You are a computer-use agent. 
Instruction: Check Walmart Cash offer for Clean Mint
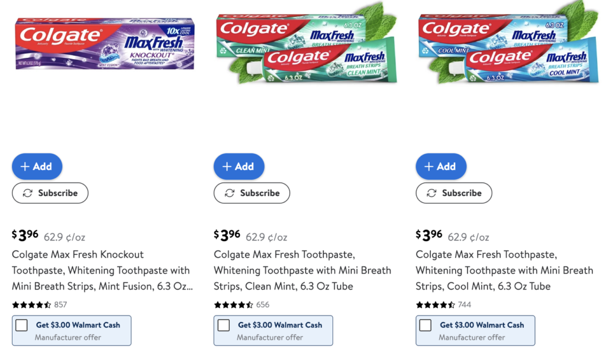(224, 325)
